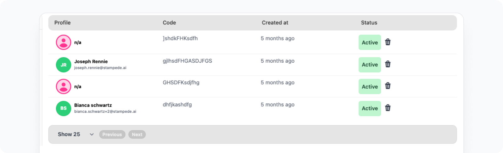Select the code text gjlhsdFHGASDJFGS
Viewport: 503px width, 153px height.
(x=187, y=61)
